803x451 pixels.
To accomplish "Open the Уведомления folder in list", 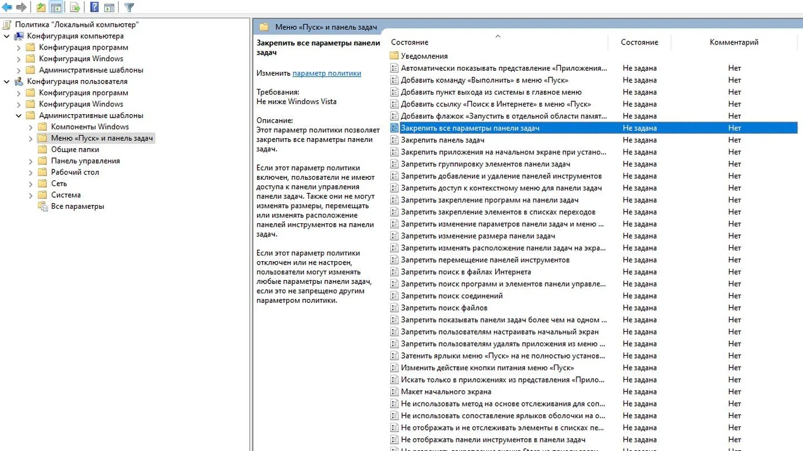I will [x=424, y=56].
